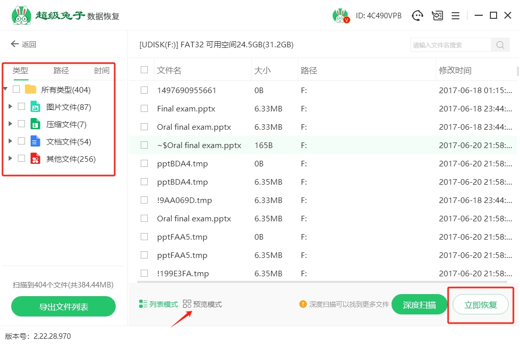The height and width of the screenshot is (346, 520).
Task: Click the recover now (立即恢复) button
Action: click(x=480, y=305)
